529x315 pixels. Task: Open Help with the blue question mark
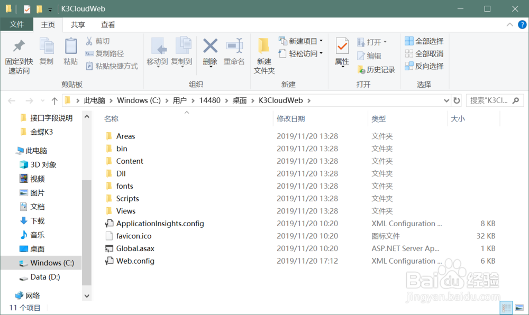[522, 25]
